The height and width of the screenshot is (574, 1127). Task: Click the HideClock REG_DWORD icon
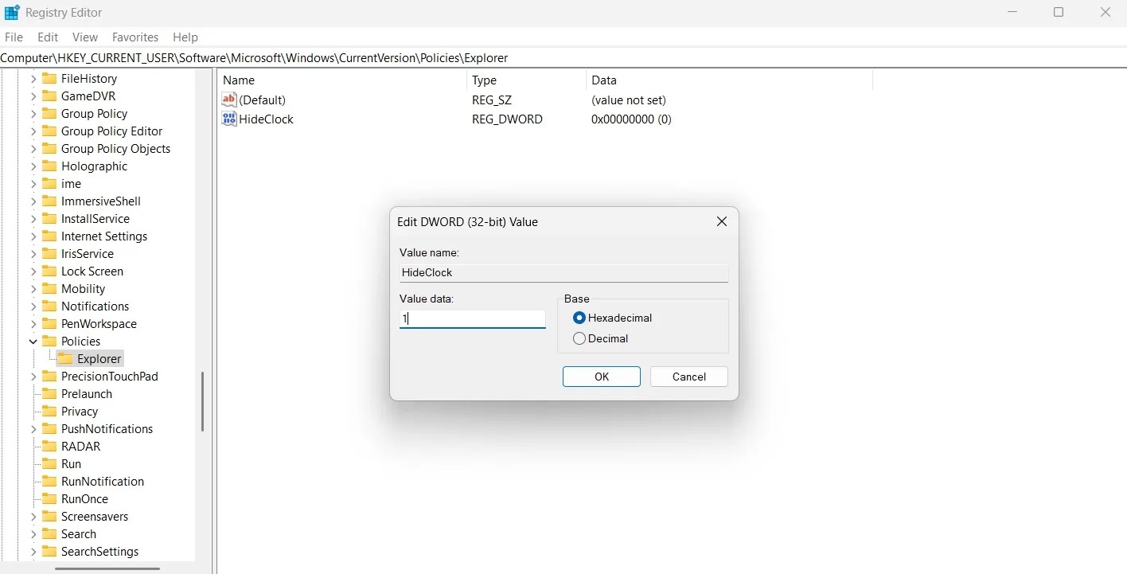coord(228,119)
